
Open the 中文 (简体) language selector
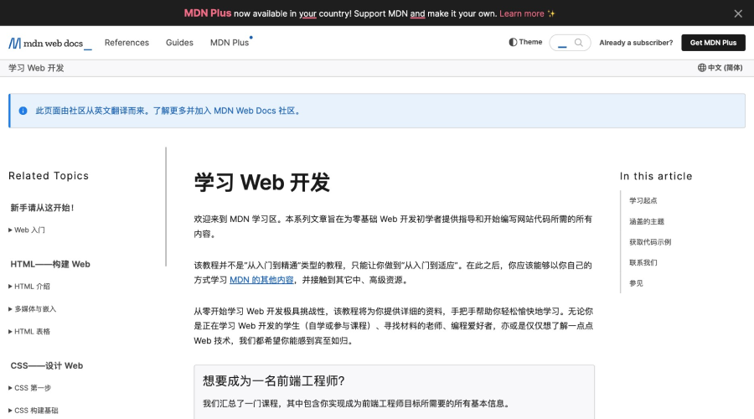[720, 68]
